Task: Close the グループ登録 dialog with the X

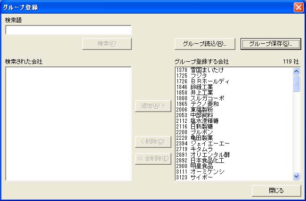Action: point(298,7)
